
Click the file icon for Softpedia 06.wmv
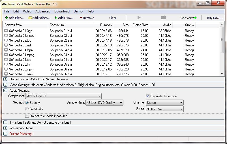click(x=6, y=74)
